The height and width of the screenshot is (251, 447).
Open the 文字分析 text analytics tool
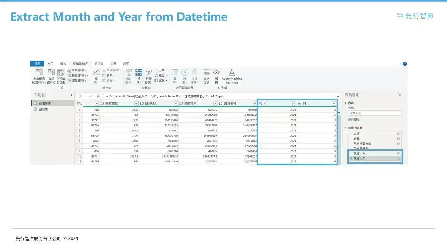tap(206, 76)
